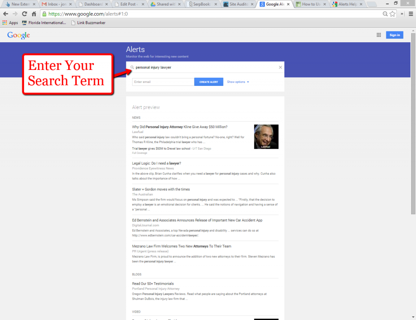This screenshot has width=416, height=320.
Task: Click the scrollbar down arrow
Action: coord(413,317)
